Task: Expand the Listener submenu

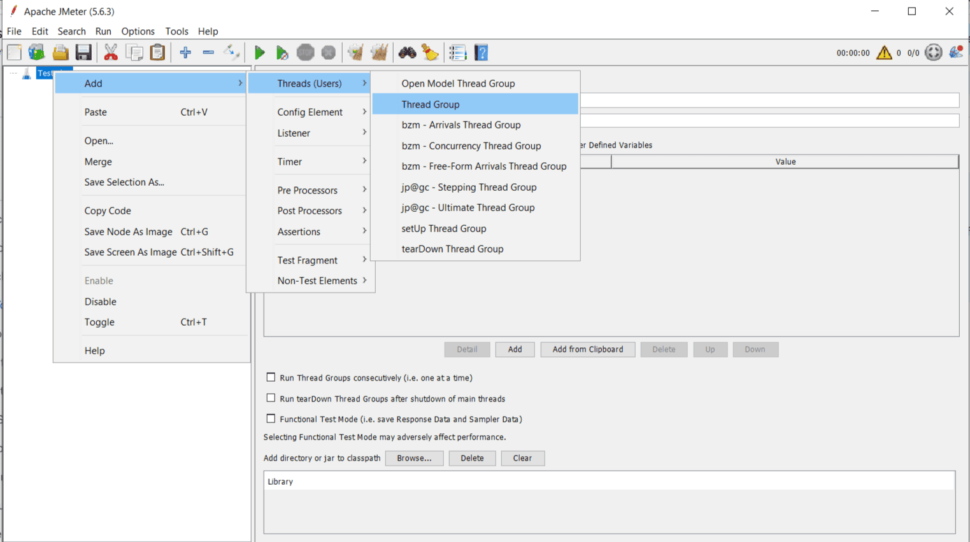Action: tap(294, 133)
